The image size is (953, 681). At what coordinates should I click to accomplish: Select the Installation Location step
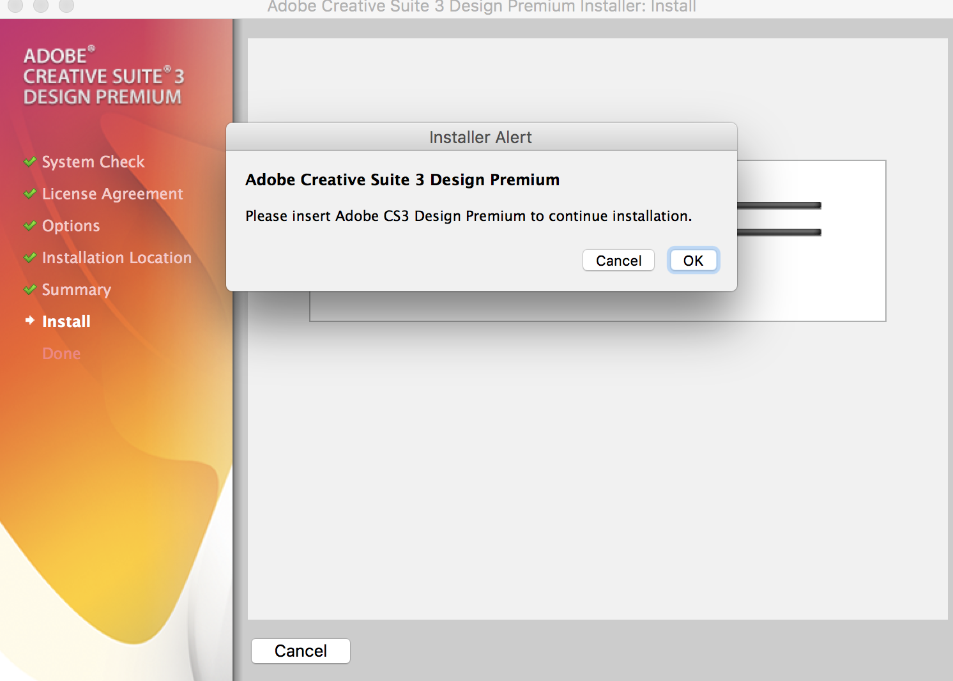tap(117, 257)
